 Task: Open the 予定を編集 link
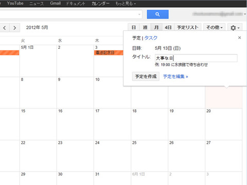pos(175,77)
